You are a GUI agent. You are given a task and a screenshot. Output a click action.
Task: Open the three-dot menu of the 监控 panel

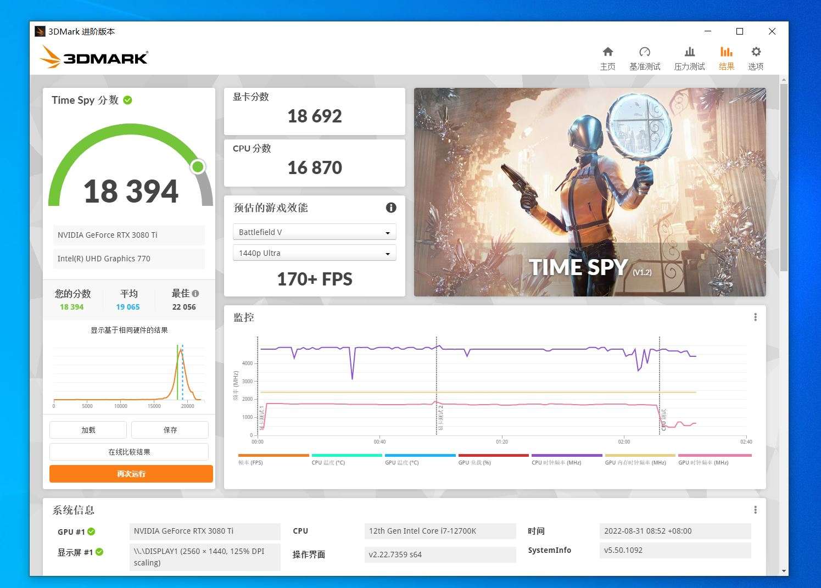[x=756, y=317]
